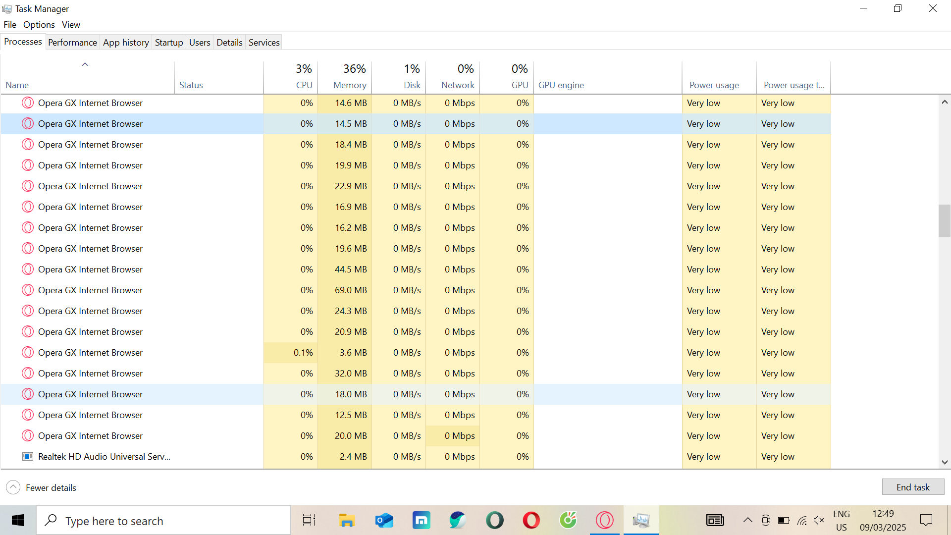
Task: Click 2.4 MB memory cell
Action: 345,457
